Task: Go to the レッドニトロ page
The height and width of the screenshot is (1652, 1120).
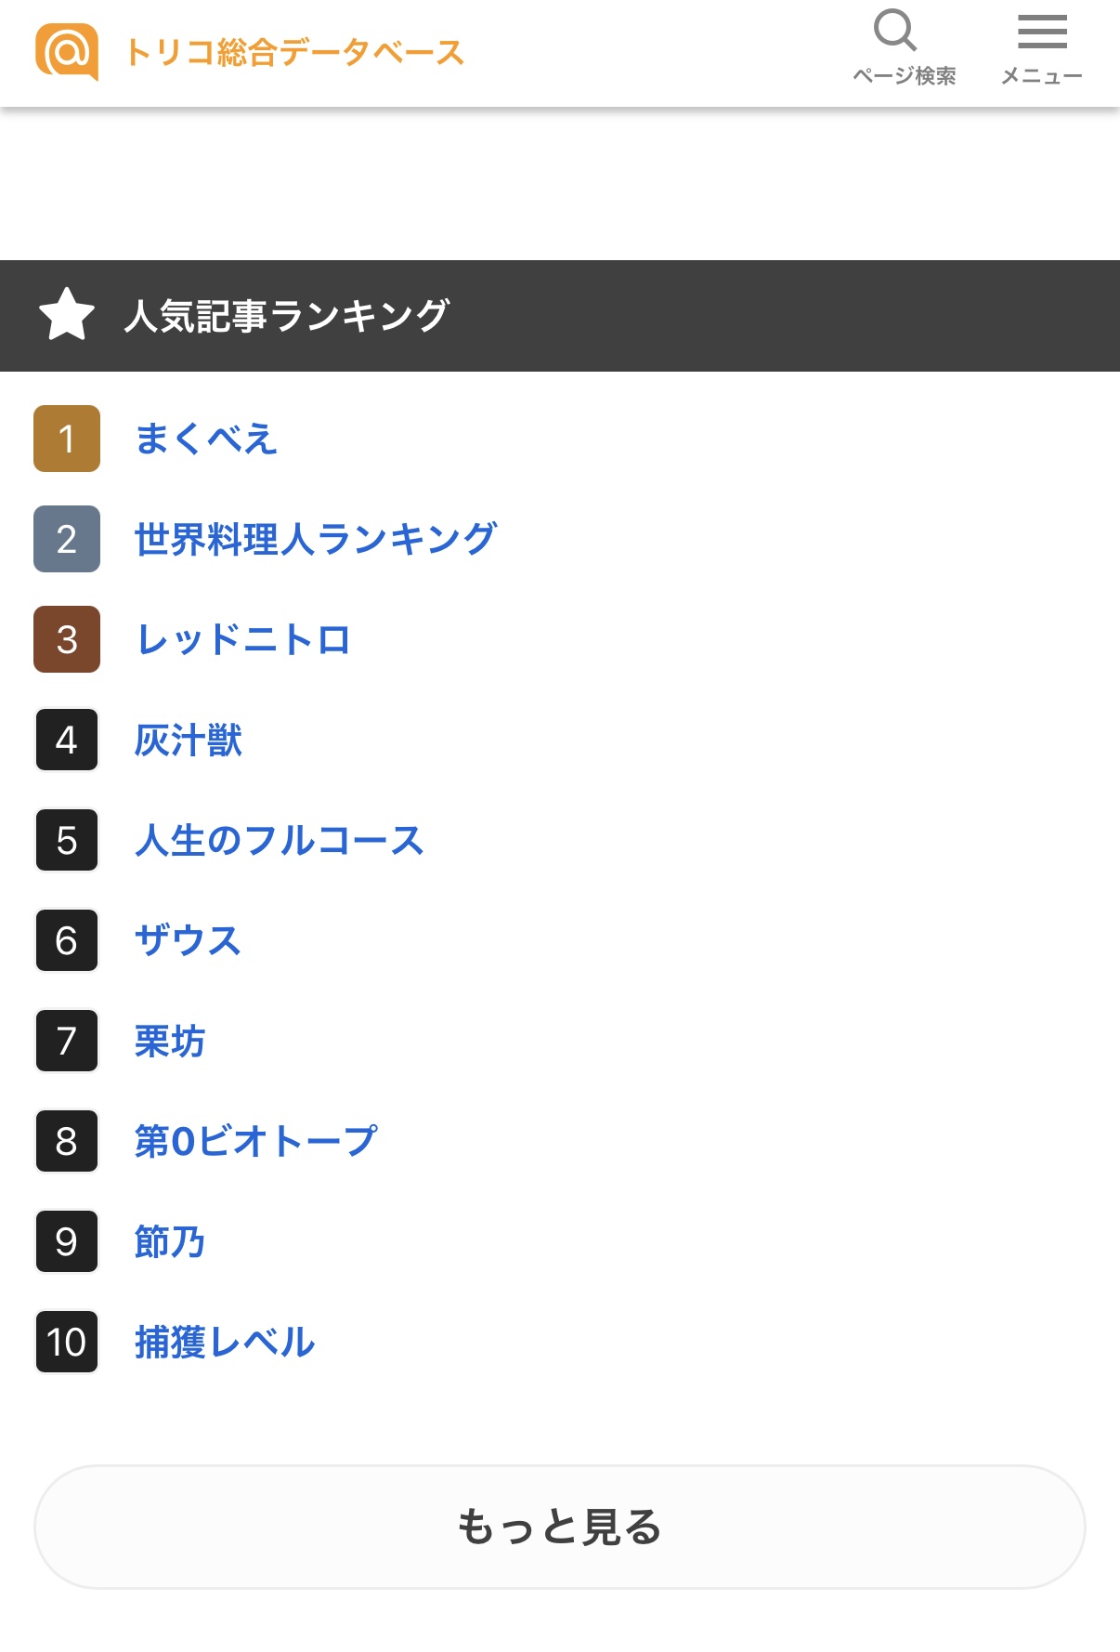Action: coord(242,639)
